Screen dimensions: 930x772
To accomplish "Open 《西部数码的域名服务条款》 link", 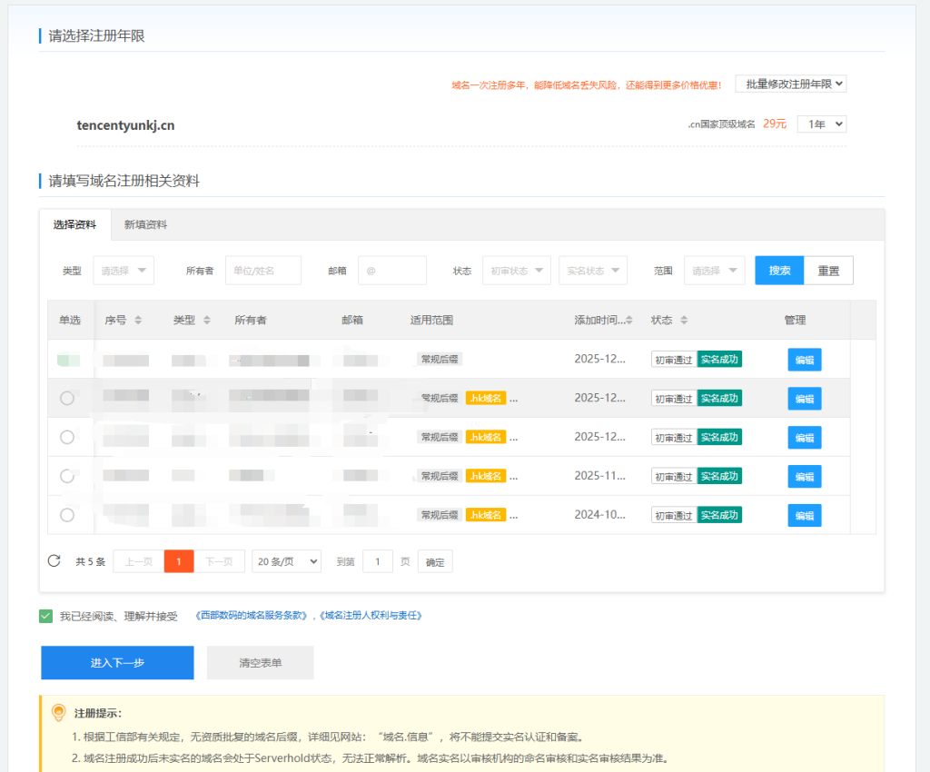I will (x=252, y=616).
